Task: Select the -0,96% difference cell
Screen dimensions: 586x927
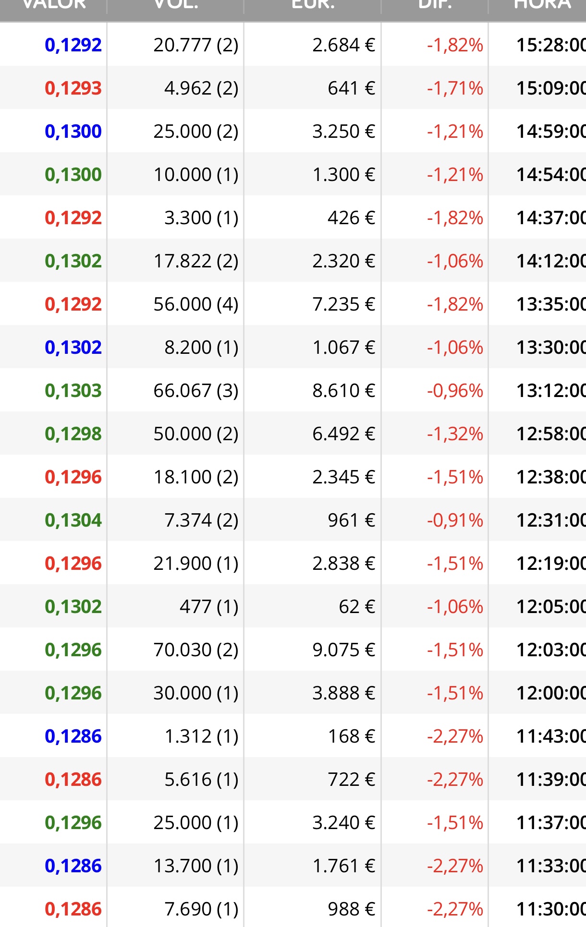Action: pos(455,391)
